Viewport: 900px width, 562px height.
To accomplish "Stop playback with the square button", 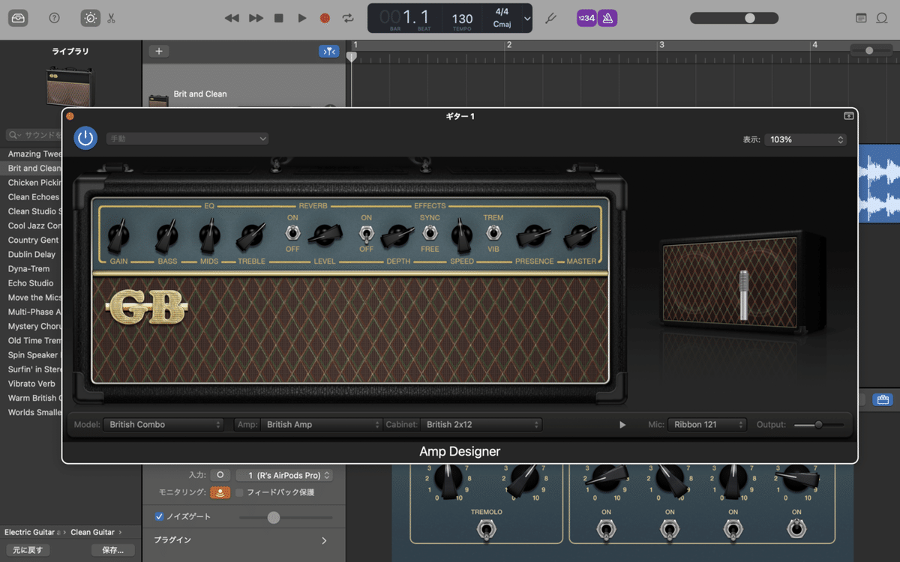I will (x=279, y=17).
